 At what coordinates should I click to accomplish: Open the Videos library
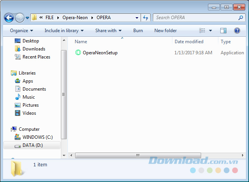pos(29,113)
